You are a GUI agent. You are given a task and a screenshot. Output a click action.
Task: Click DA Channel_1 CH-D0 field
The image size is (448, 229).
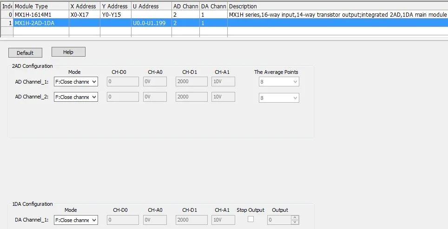[x=123, y=220]
